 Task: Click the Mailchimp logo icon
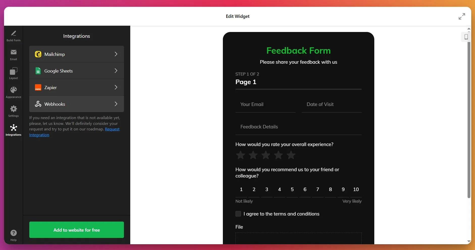(38, 54)
